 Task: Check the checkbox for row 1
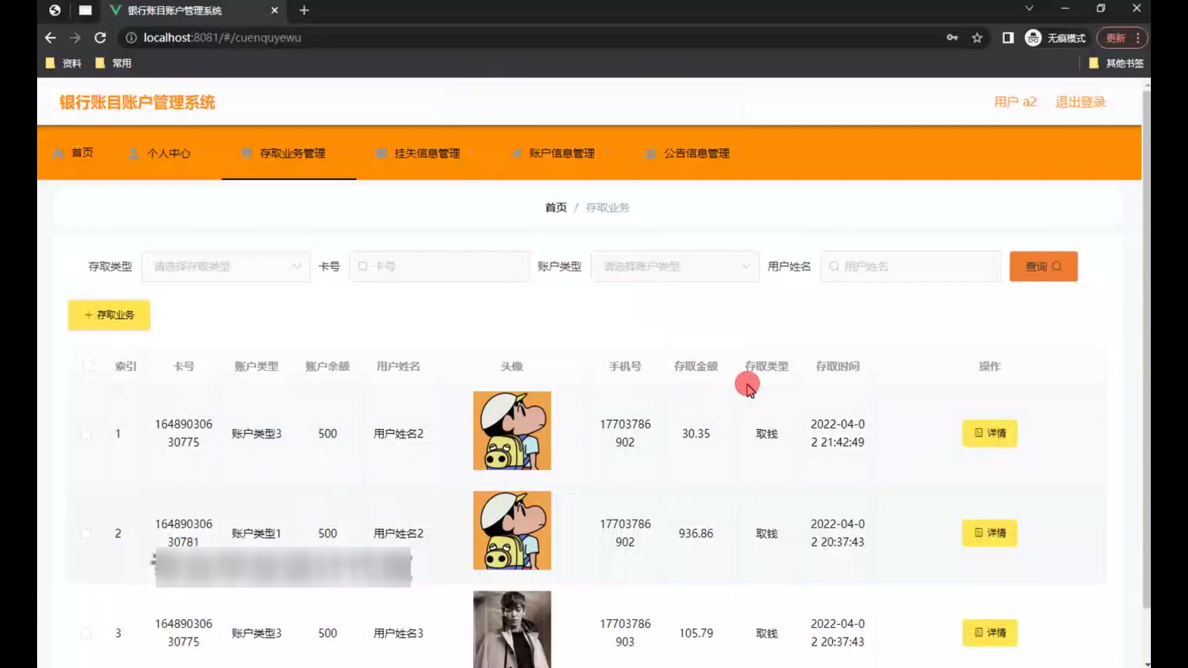click(87, 434)
